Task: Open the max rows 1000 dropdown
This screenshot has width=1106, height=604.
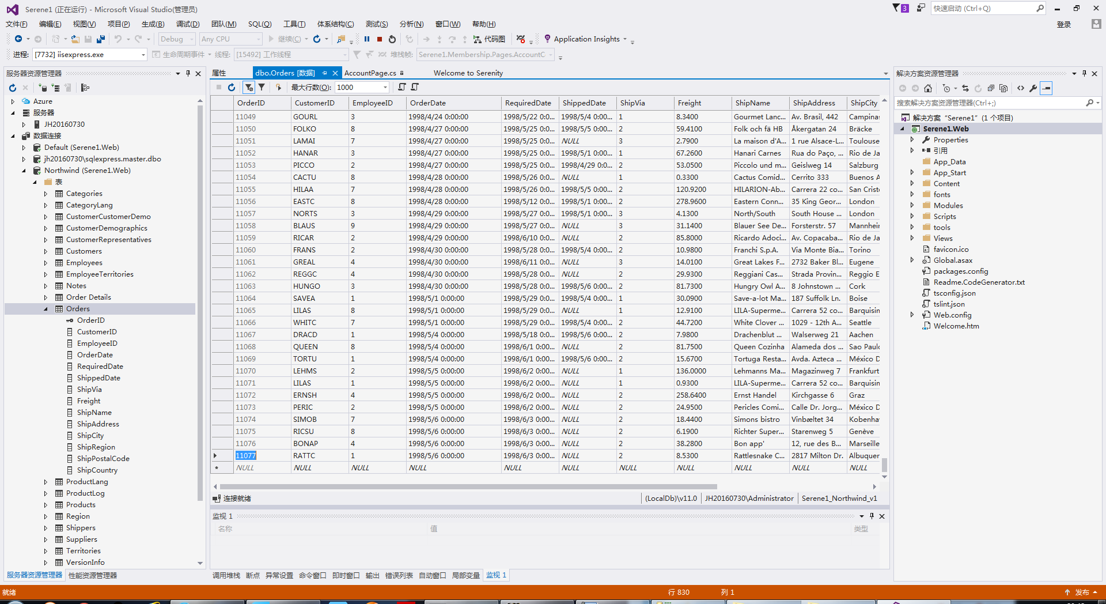Action: pyautogui.click(x=385, y=87)
